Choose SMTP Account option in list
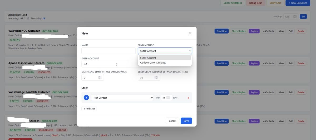The width and height of the screenshot is (316, 140). tap(165, 58)
